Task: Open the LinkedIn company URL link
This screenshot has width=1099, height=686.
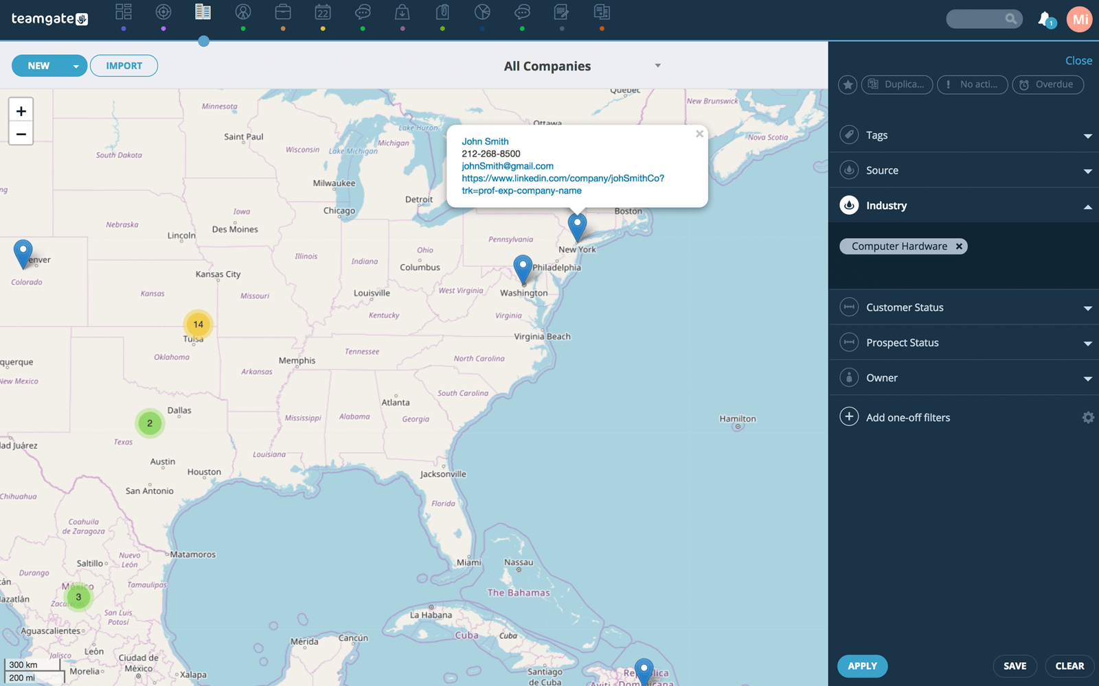Action: pos(563,185)
